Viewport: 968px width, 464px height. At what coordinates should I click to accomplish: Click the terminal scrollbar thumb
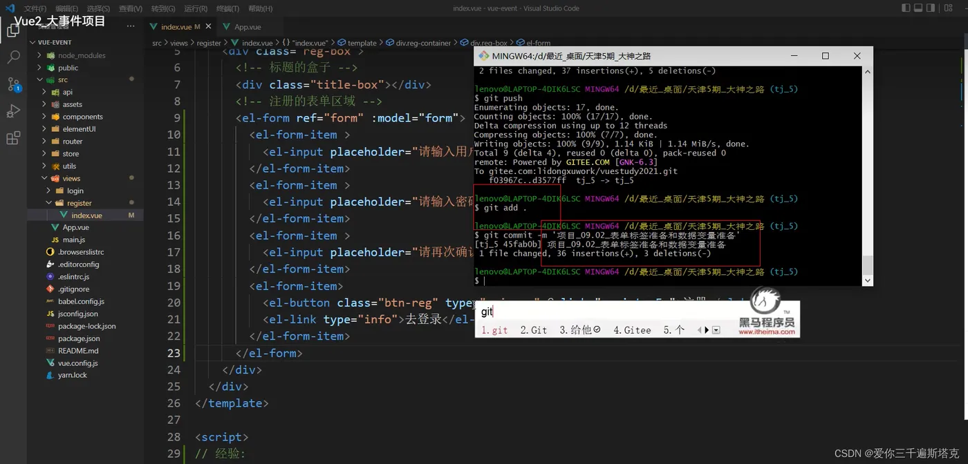pos(867,265)
